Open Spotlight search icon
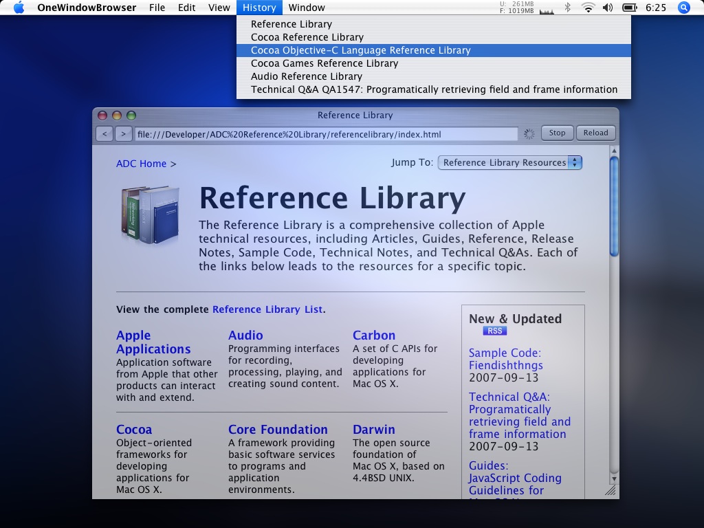The height and width of the screenshot is (528, 704). point(683,8)
